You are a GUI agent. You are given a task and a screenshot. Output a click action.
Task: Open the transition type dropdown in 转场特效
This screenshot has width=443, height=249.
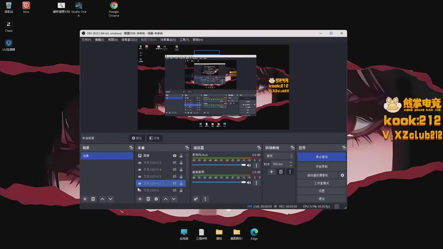tap(279, 156)
